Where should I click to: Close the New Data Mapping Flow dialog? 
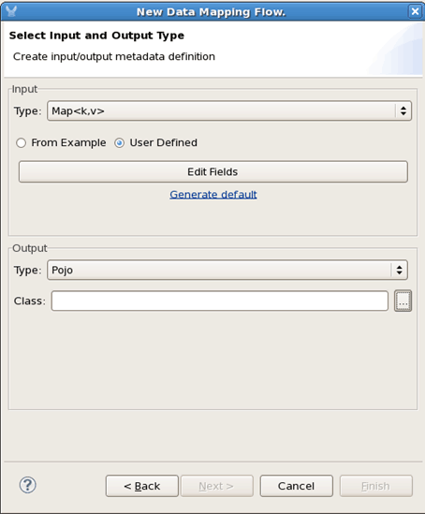click(415, 11)
